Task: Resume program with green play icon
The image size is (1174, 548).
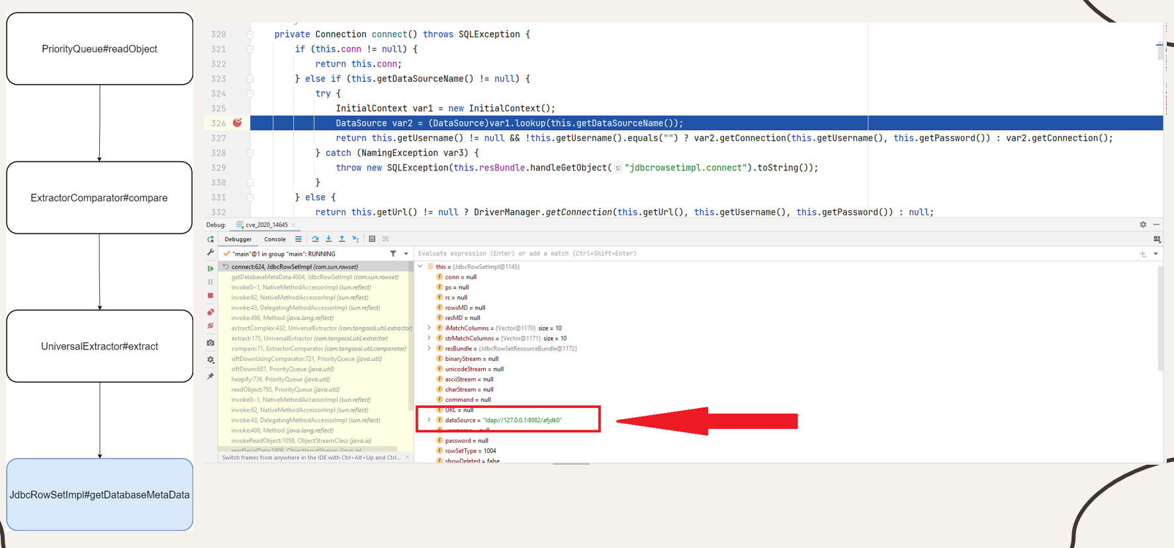Action: pos(210,268)
